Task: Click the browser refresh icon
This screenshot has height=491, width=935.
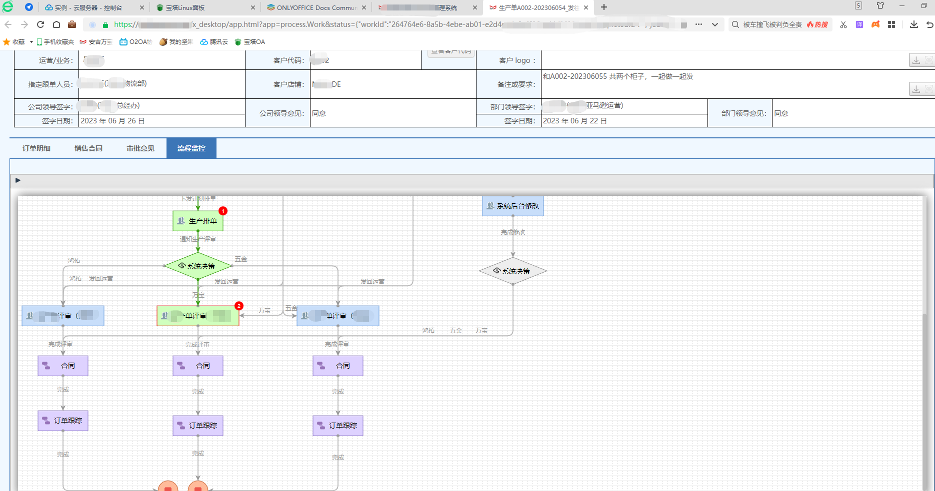Action: point(40,24)
